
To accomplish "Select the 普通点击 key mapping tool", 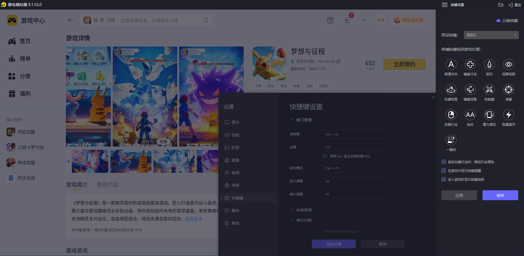I will click(451, 64).
